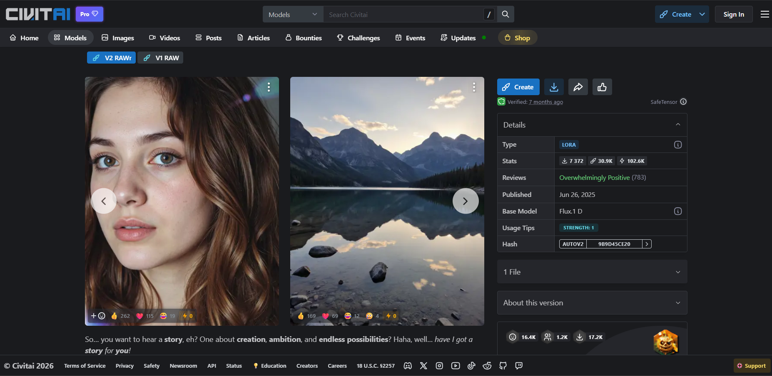Open the hamburger menu icon
The width and height of the screenshot is (772, 376).
pos(765,14)
